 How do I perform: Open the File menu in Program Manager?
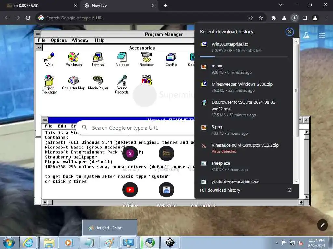41,40
